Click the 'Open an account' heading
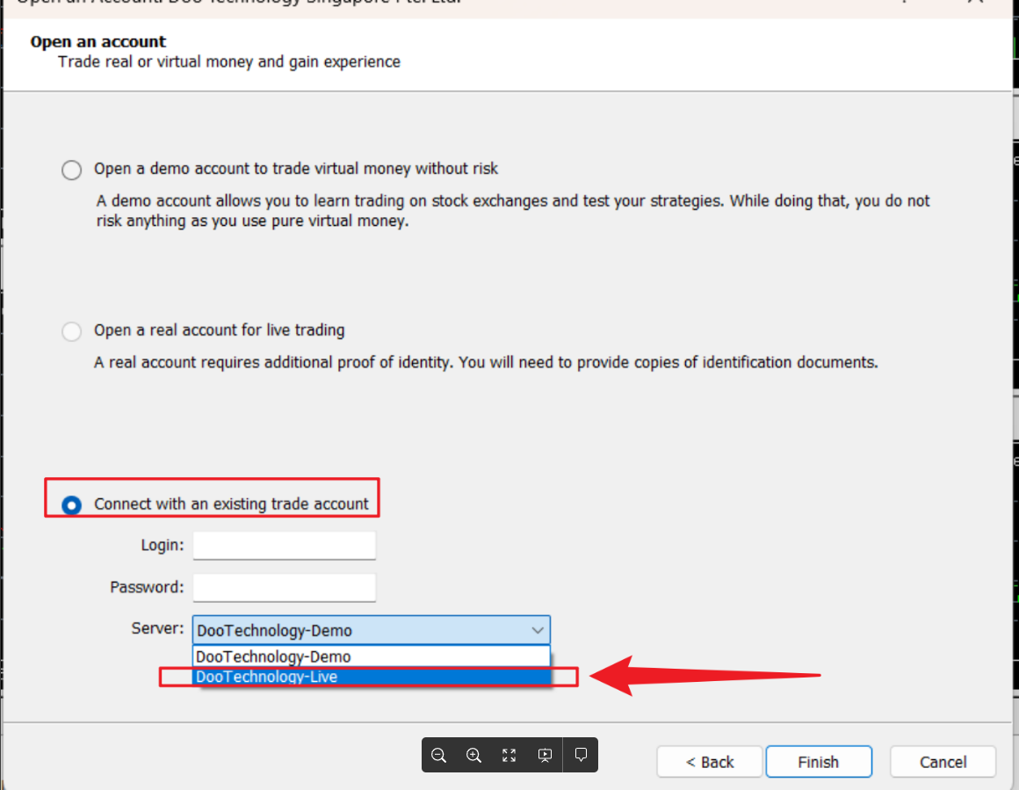1019x790 pixels. 98,41
